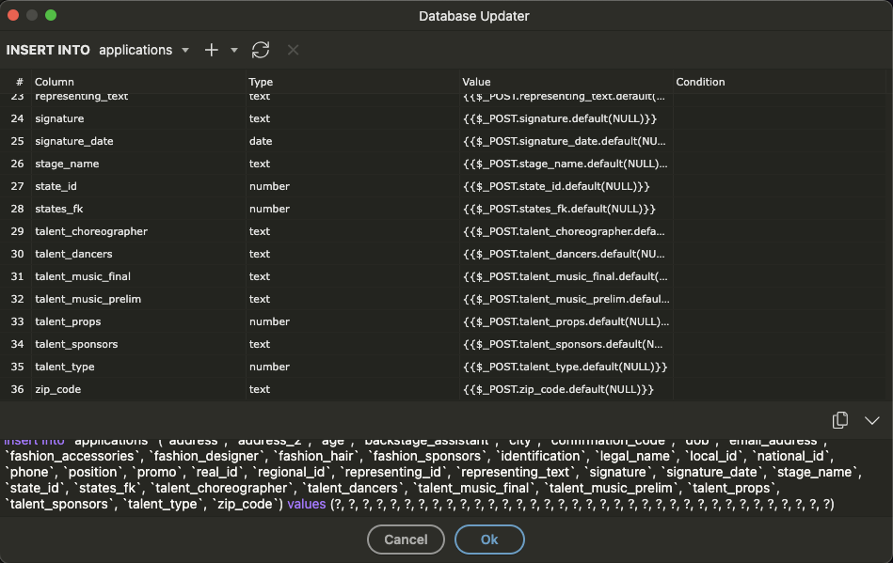Click the Condition cell for state_id

779,186
